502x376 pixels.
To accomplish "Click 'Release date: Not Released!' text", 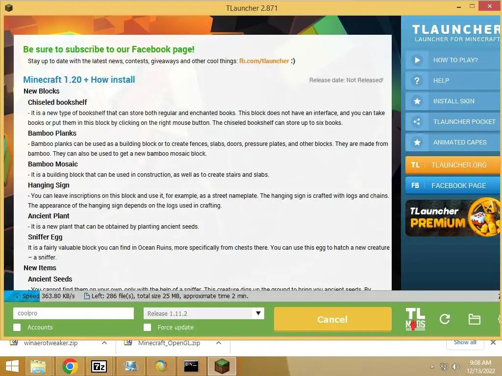I will pos(346,80).
